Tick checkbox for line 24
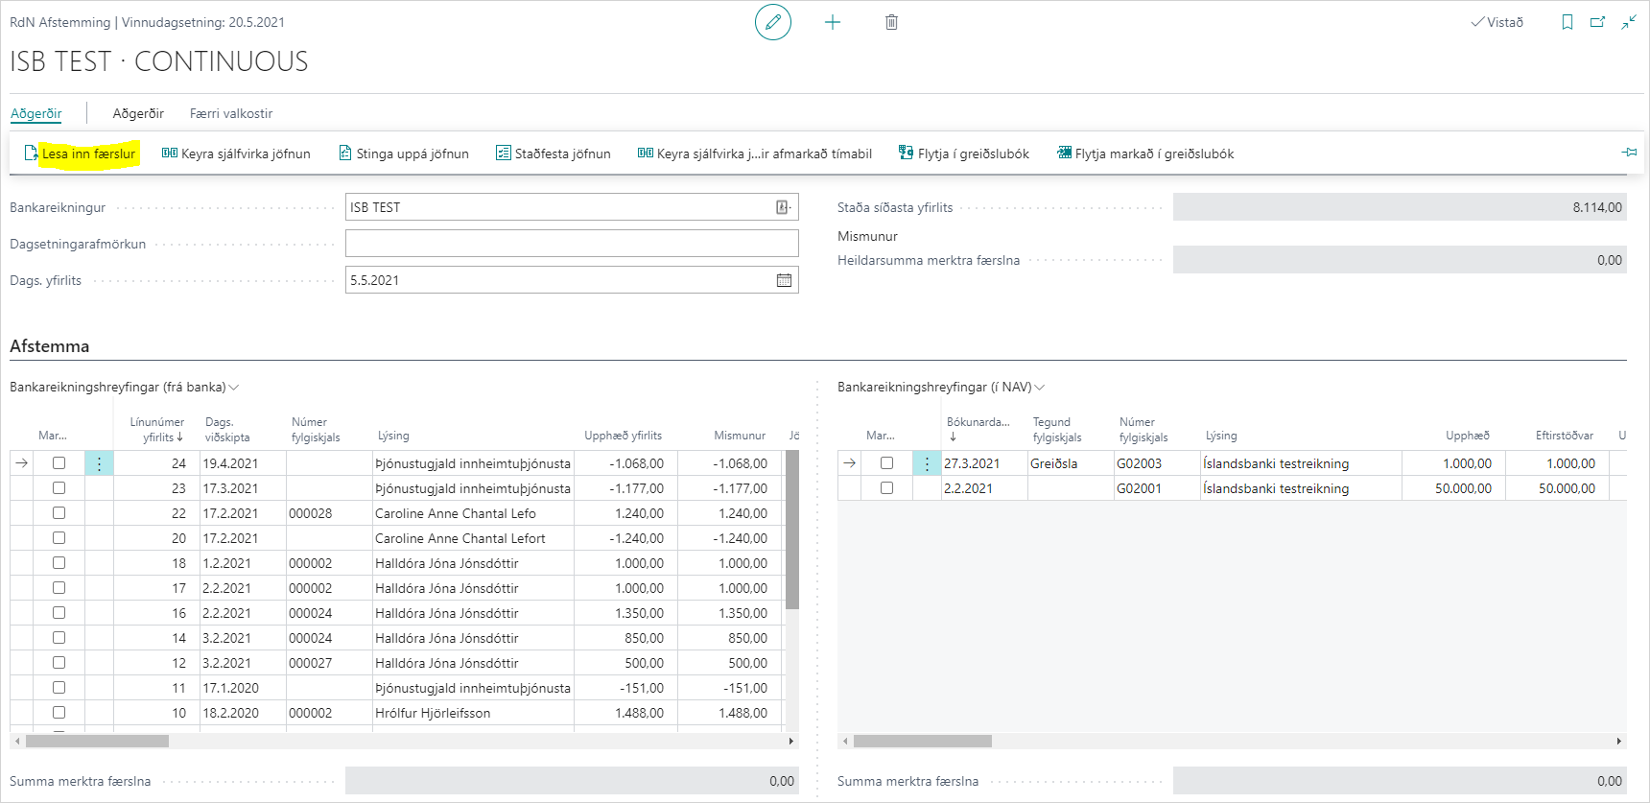The image size is (1650, 803). coord(59,462)
